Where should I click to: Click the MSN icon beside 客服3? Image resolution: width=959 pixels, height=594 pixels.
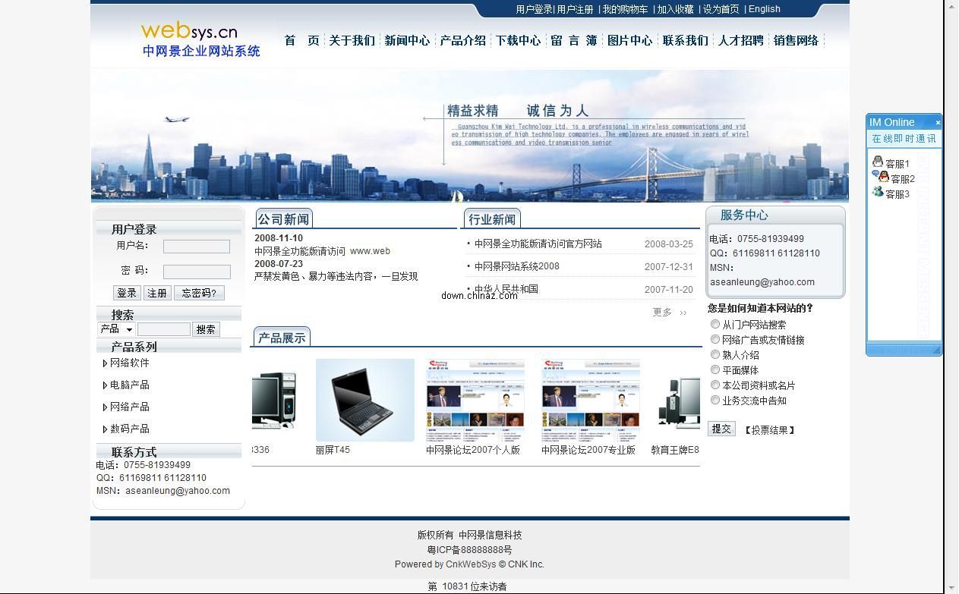(x=878, y=192)
